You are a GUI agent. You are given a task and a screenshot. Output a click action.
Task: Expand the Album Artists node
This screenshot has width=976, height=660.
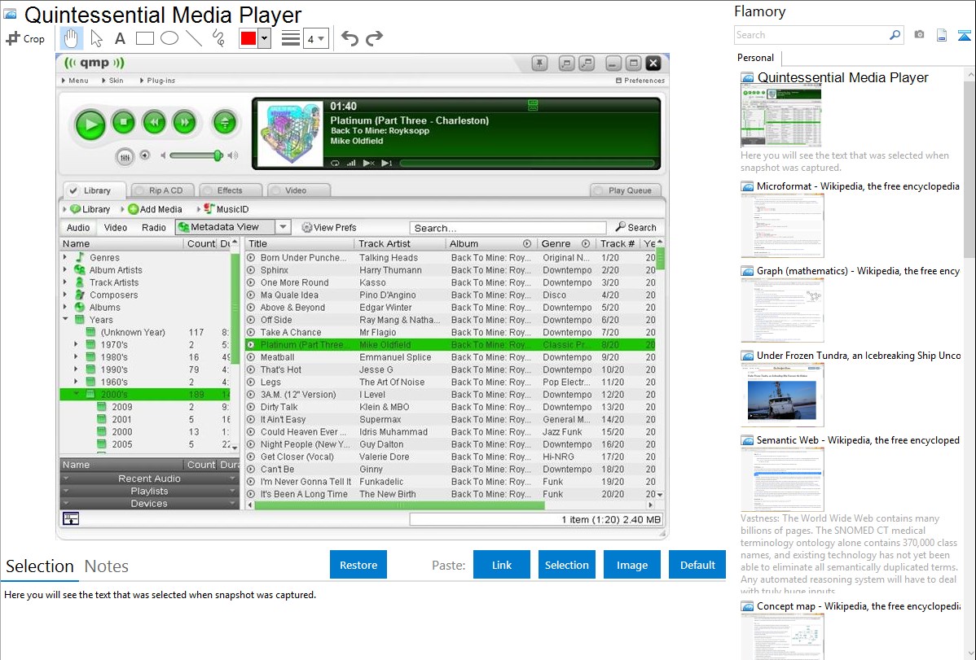tap(64, 269)
